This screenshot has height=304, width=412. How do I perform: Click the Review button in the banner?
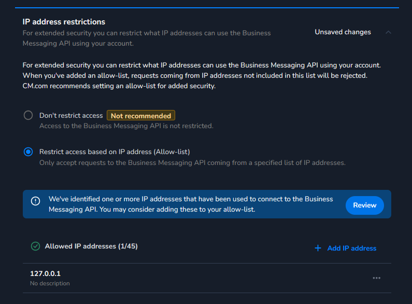[364, 205]
